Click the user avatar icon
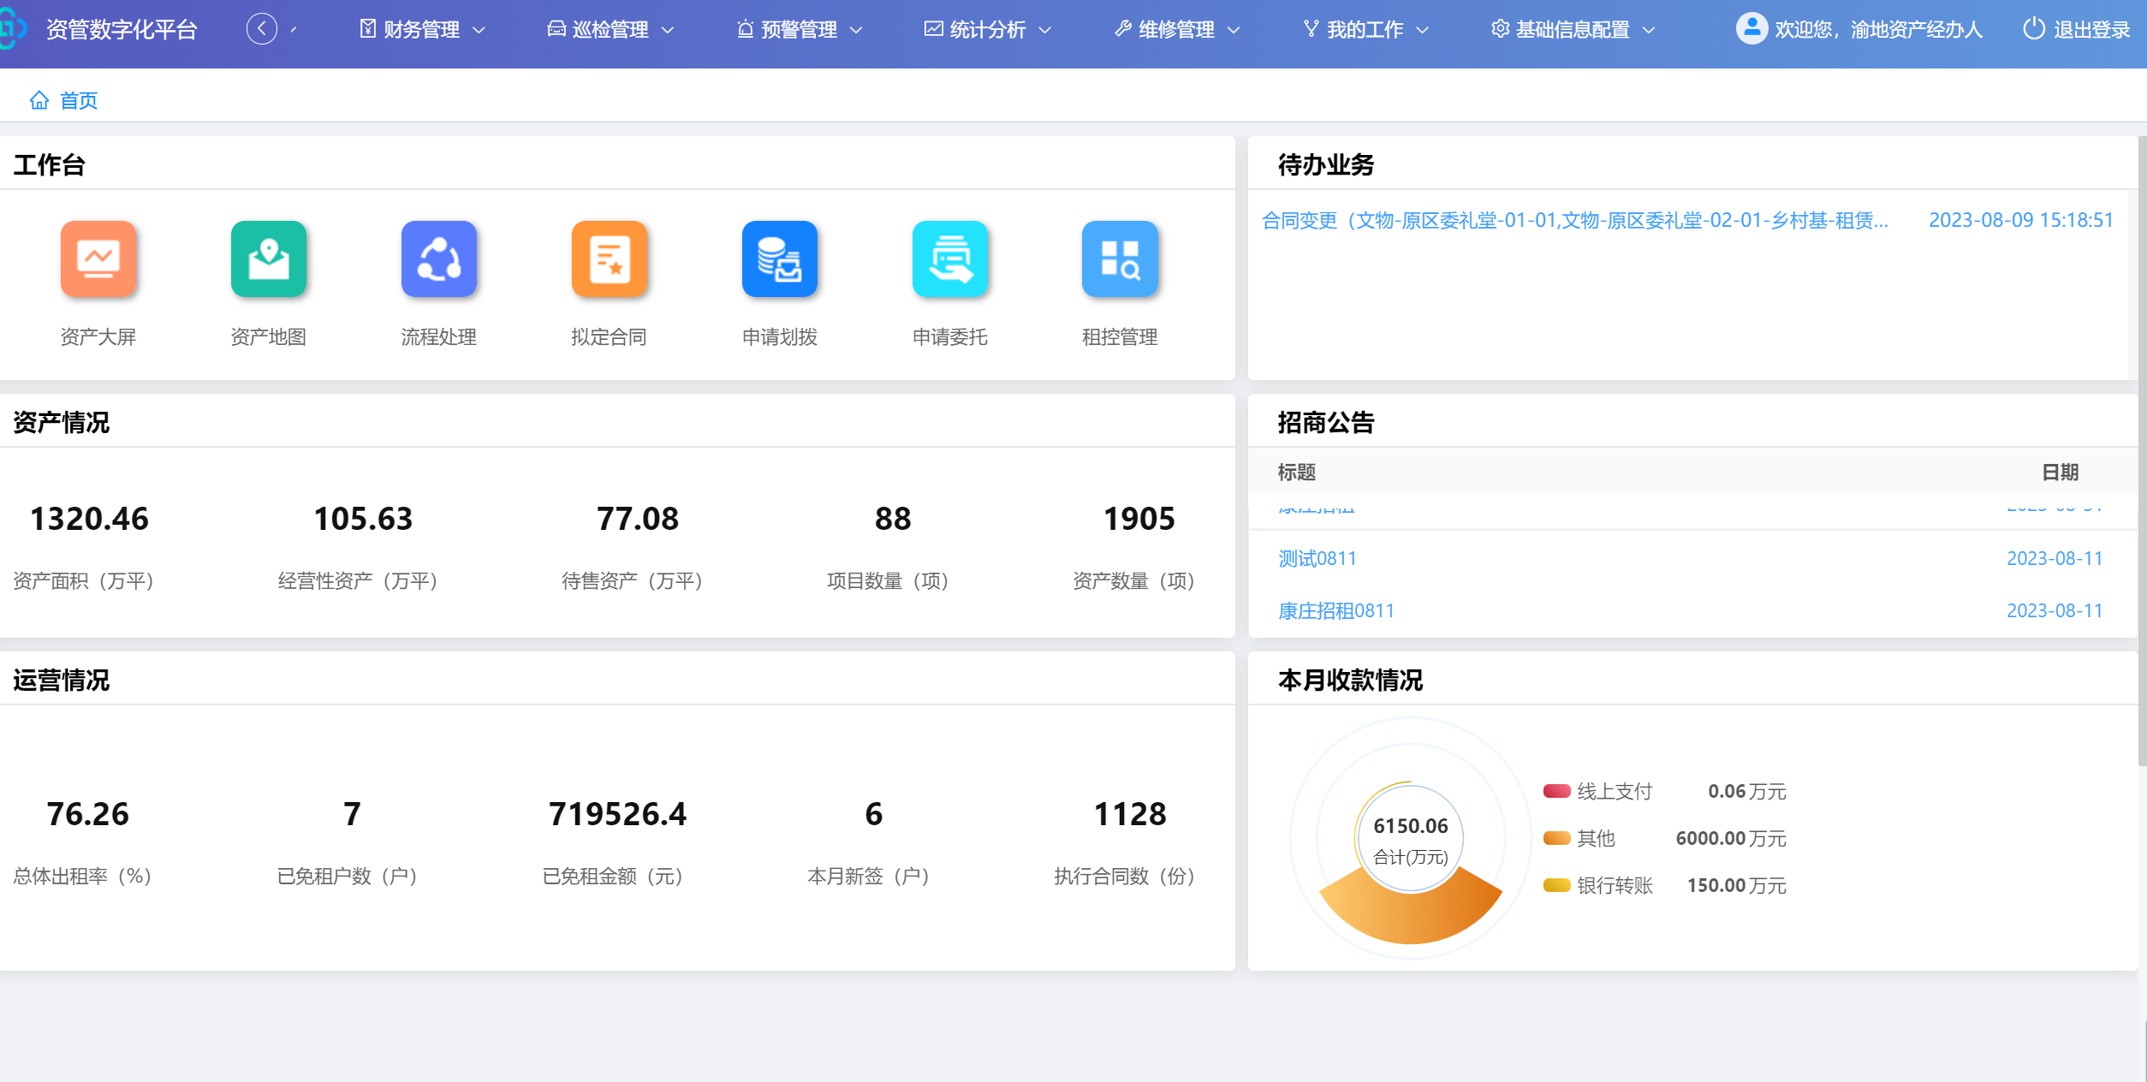 pos(1751,29)
